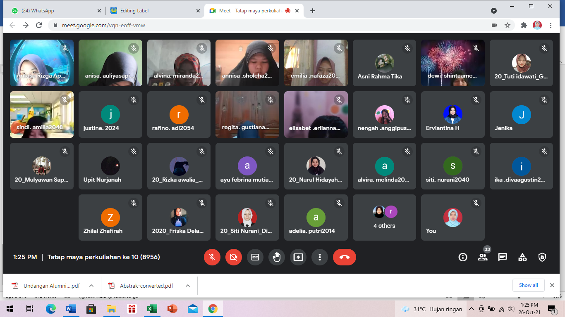Viewport: 565px width, 317px height.
Task: Show the participants list panel
Action: pyautogui.click(x=483, y=257)
